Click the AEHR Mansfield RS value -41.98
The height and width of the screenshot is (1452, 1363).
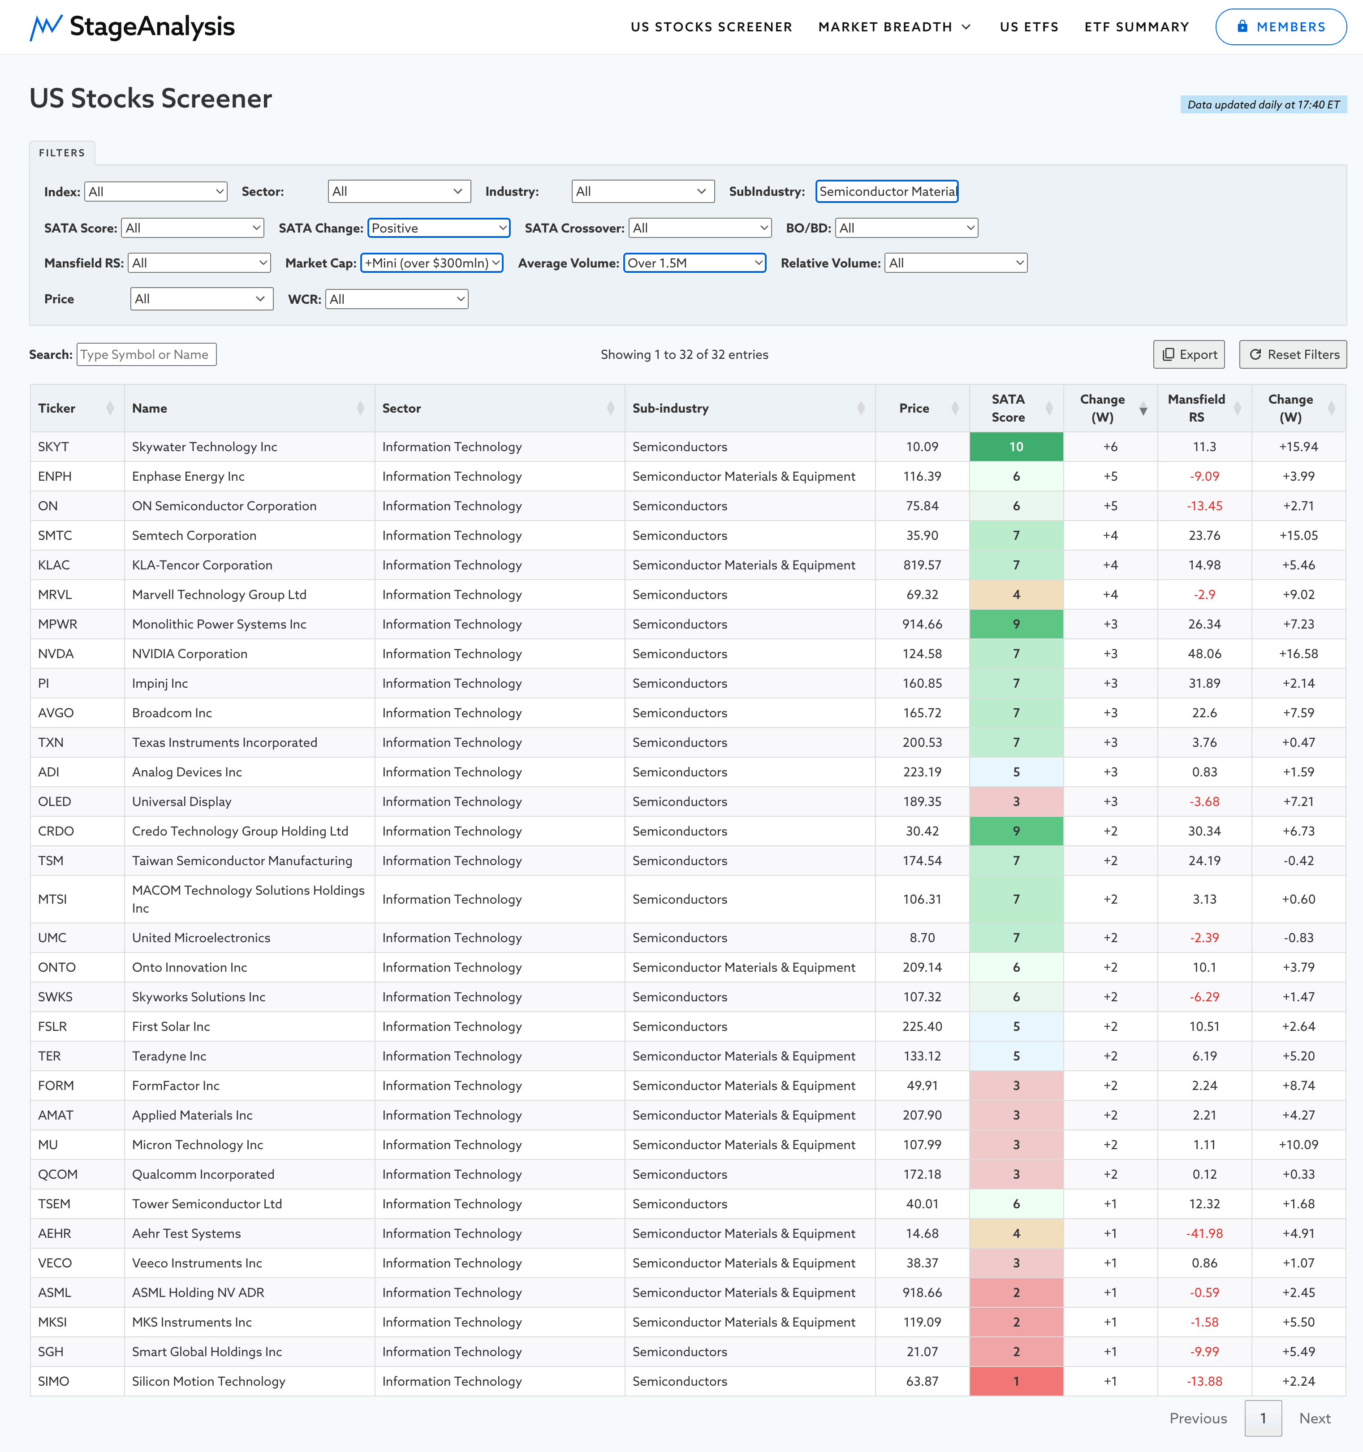pos(1204,1234)
